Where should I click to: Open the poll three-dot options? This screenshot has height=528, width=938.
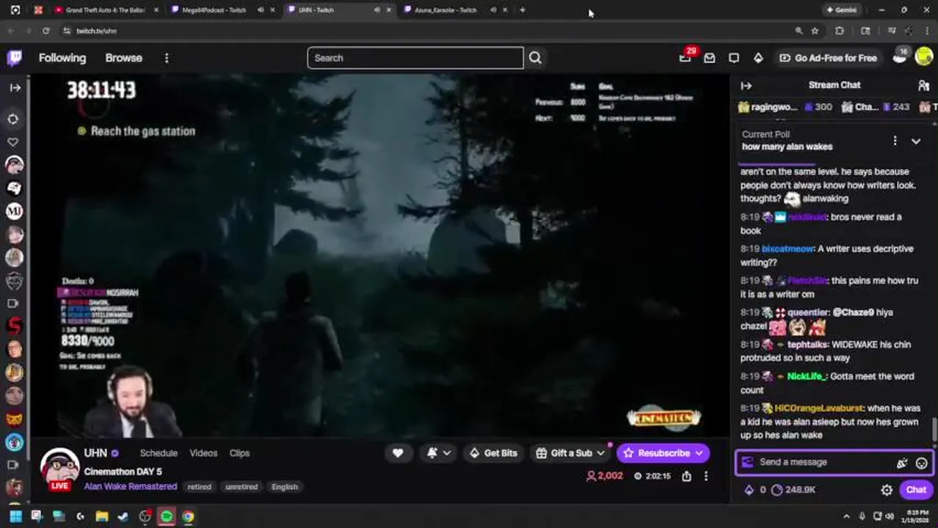(895, 141)
